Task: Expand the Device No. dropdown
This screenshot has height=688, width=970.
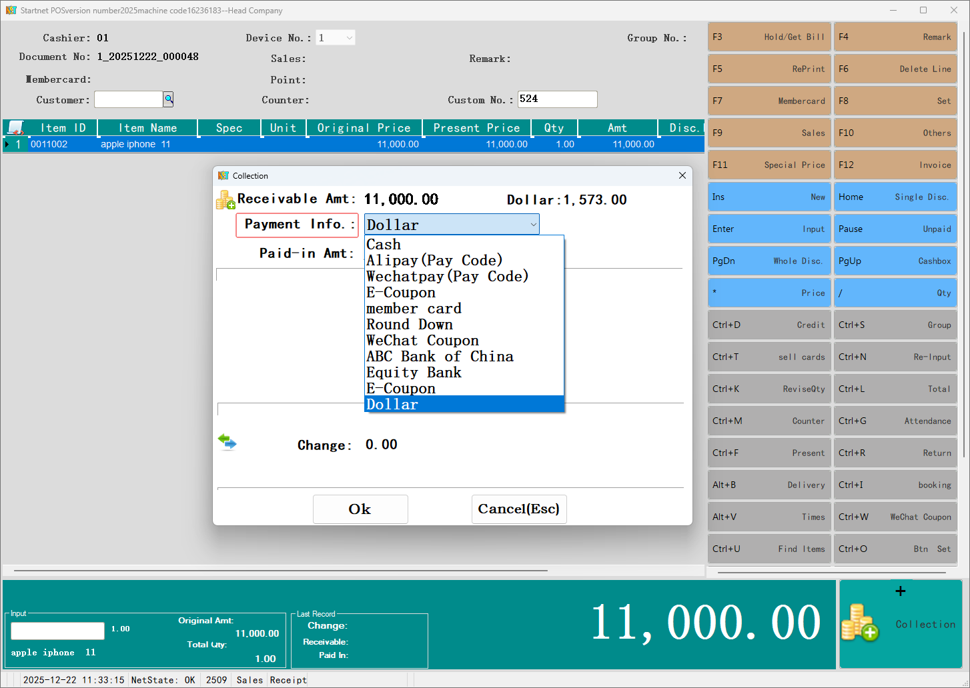Action: 349,38
